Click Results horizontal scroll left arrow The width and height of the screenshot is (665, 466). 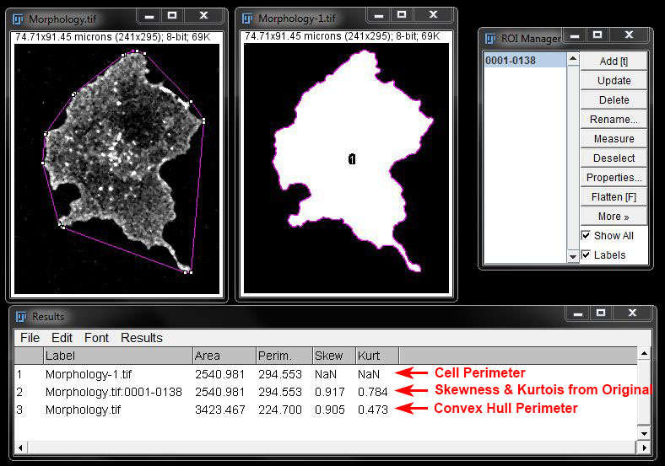coord(21,447)
